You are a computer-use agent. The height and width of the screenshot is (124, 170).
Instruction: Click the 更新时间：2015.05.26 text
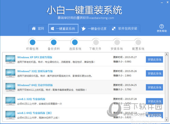click(x=125, y=71)
